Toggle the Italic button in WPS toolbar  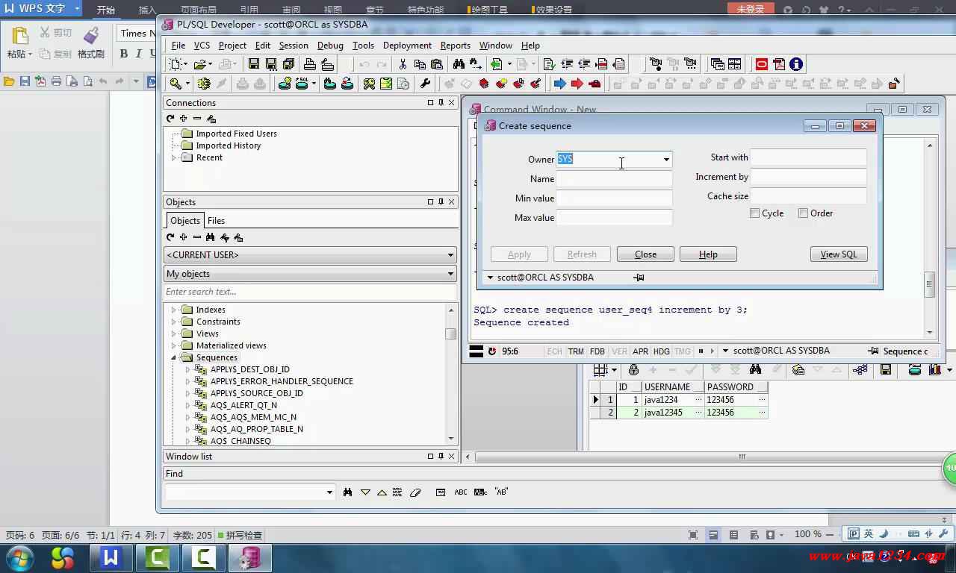click(x=138, y=54)
